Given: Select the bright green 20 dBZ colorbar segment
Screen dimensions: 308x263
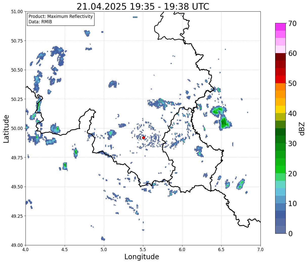Looking at the screenshot, I should 280,169.
